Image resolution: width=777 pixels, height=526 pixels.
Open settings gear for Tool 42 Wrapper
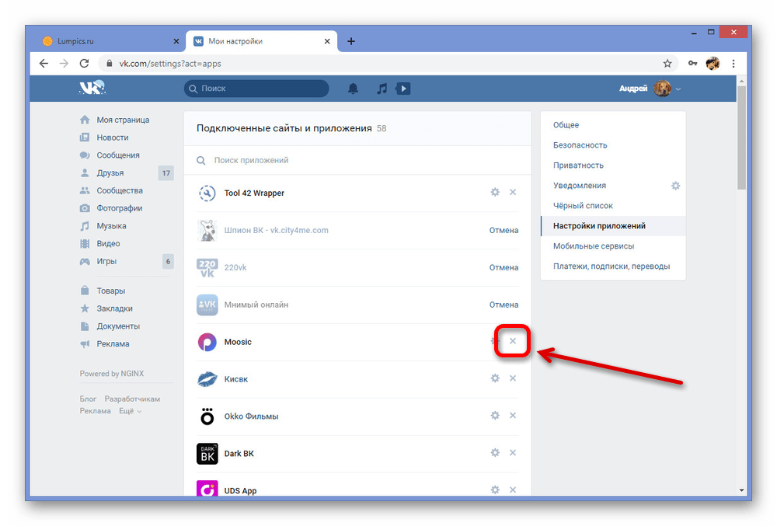(495, 193)
